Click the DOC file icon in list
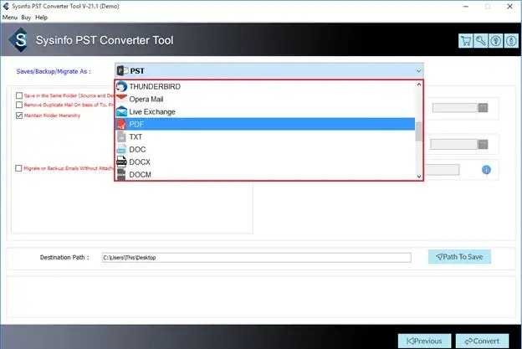Screen dimensions: 522x349 click(121, 149)
